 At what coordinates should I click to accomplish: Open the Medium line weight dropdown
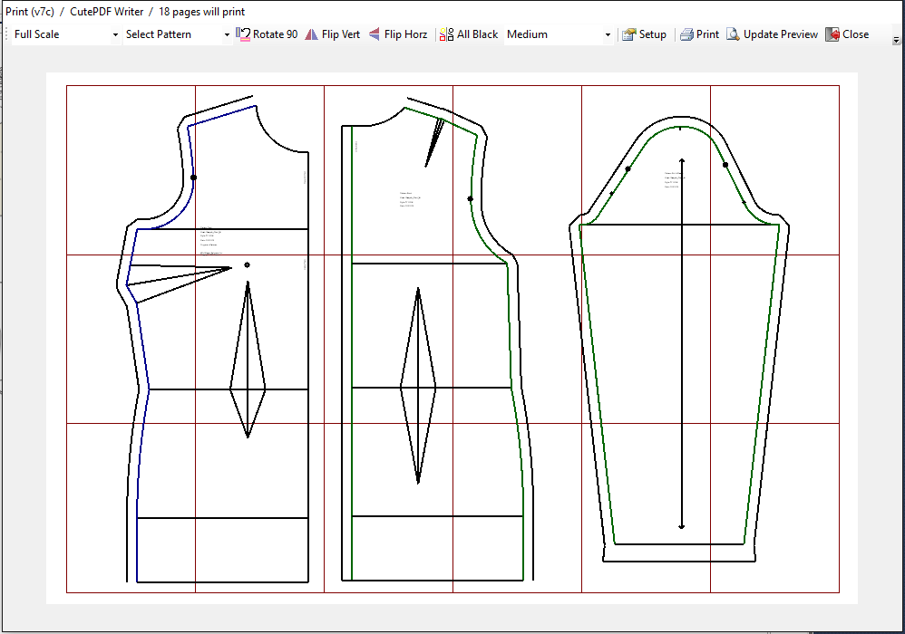pyautogui.click(x=608, y=34)
